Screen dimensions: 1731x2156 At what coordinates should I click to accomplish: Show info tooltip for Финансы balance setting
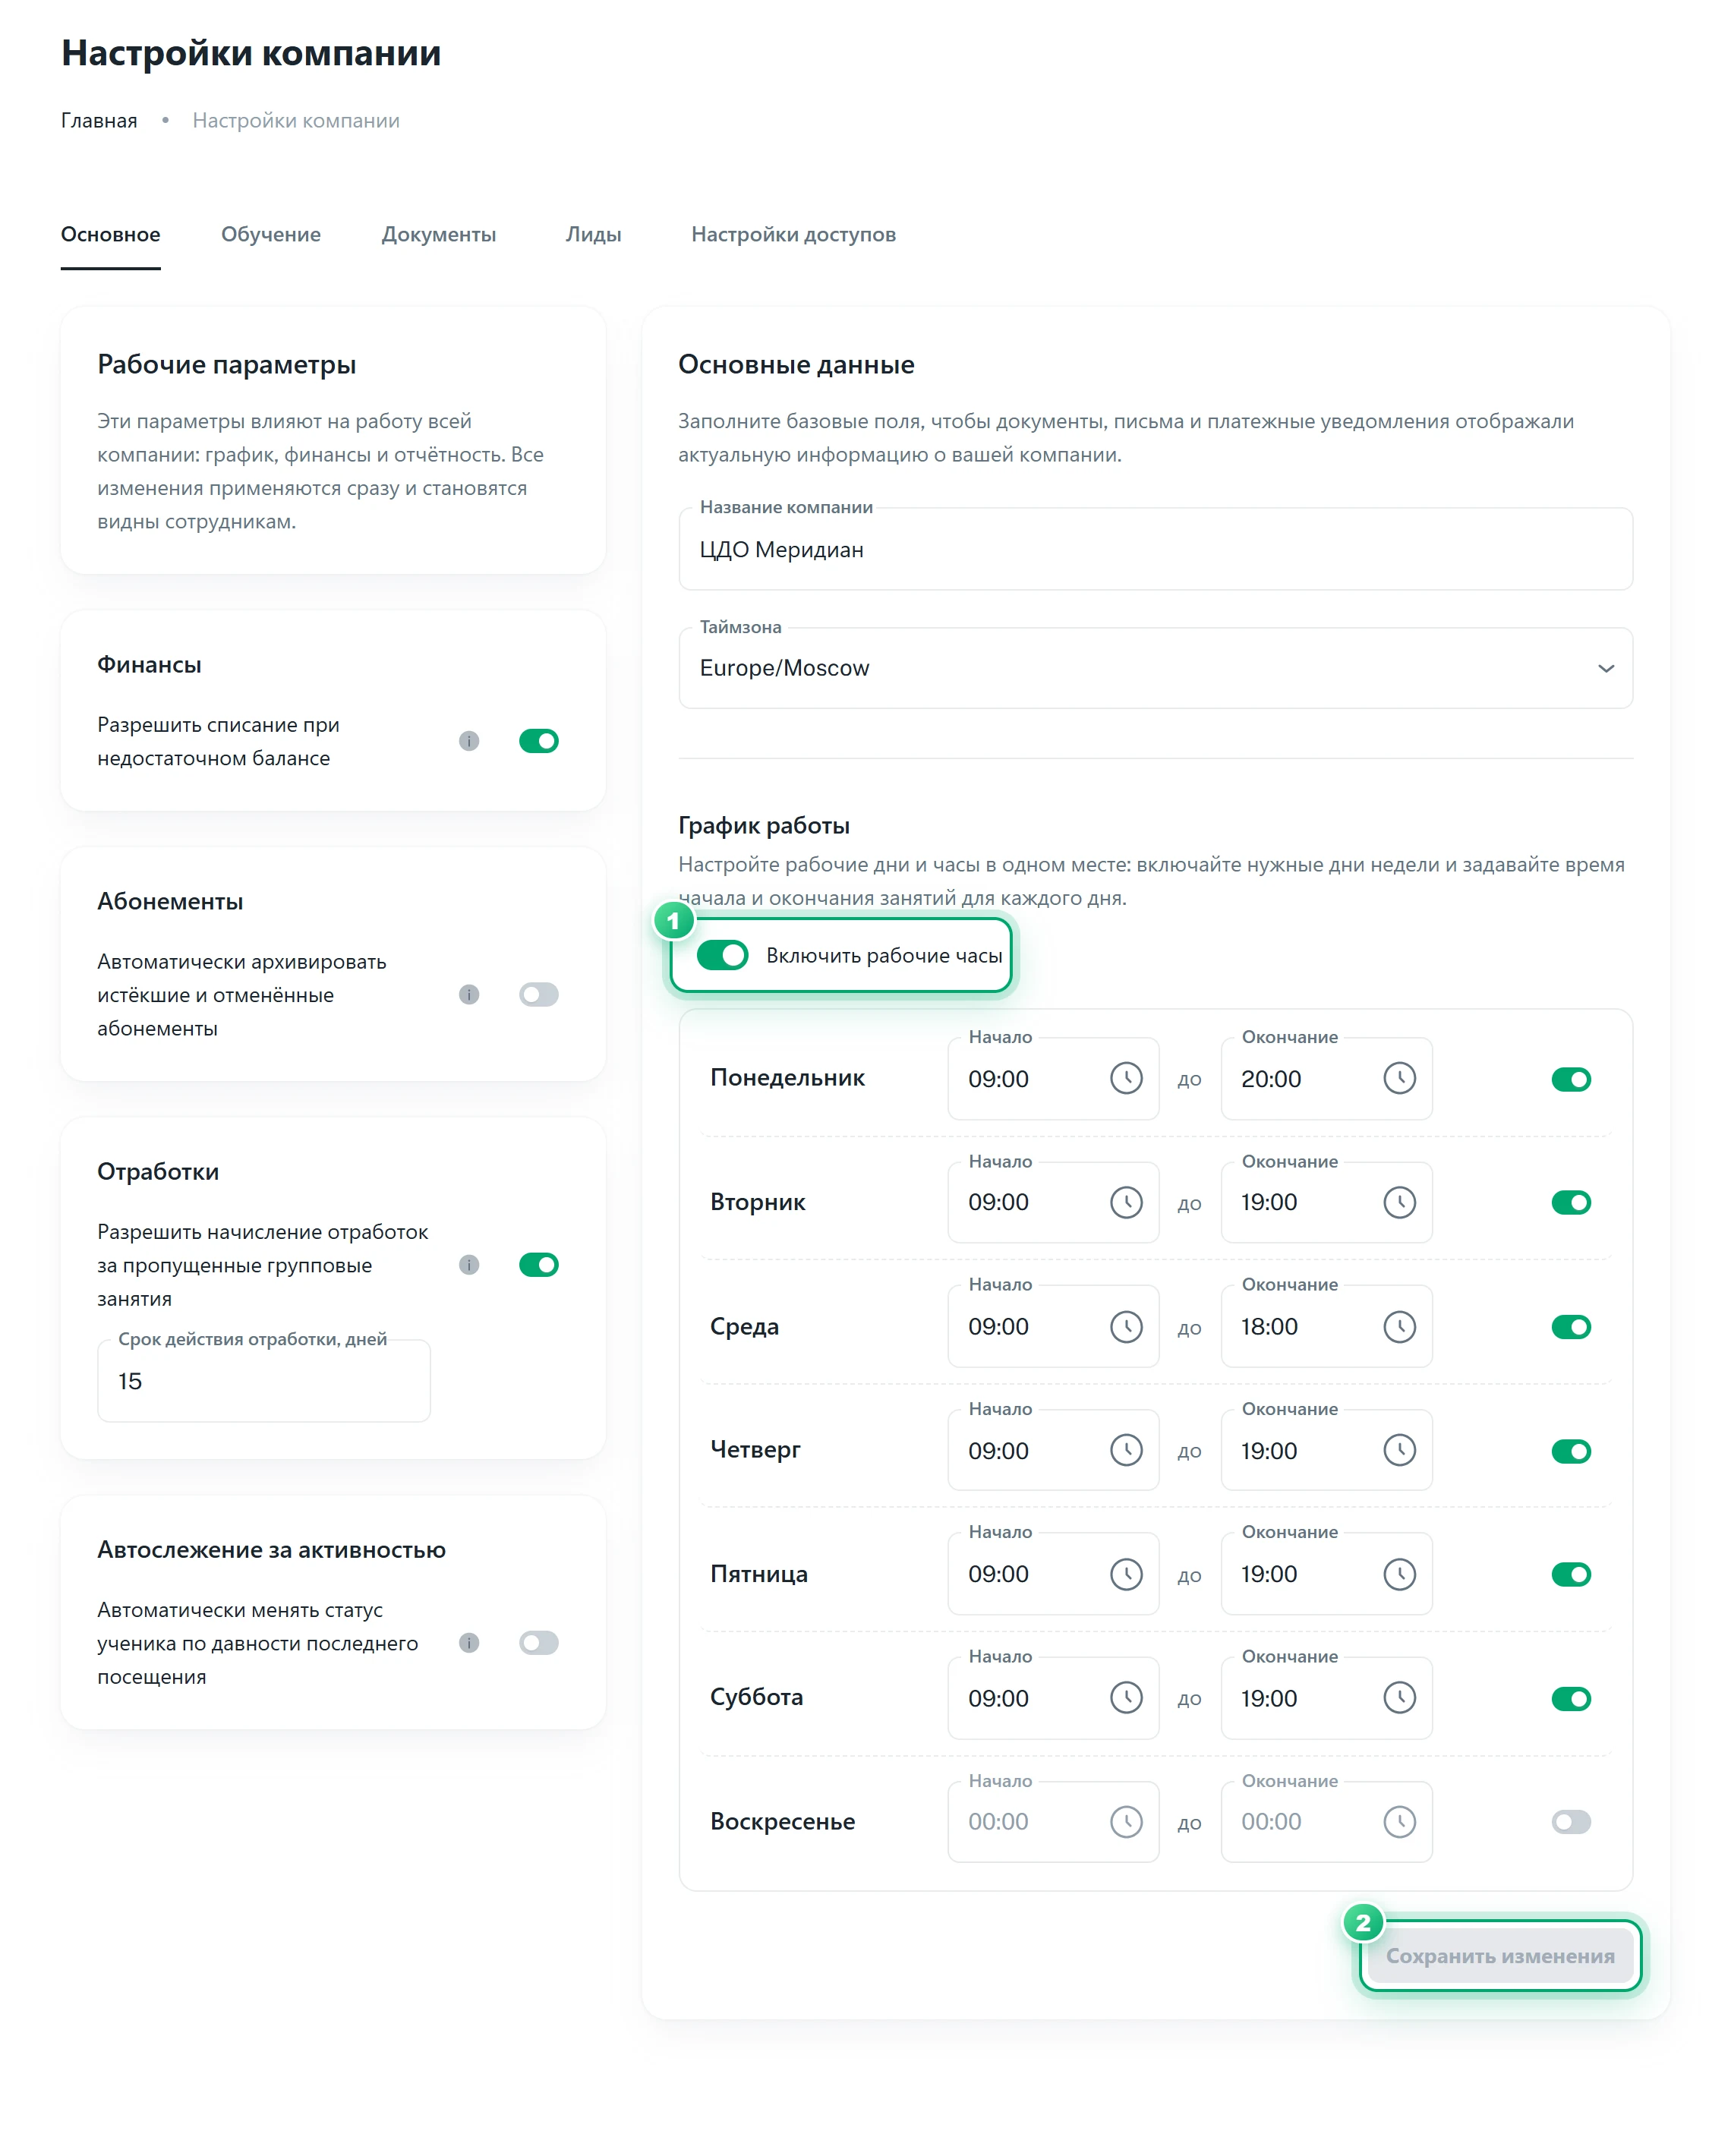469,741
